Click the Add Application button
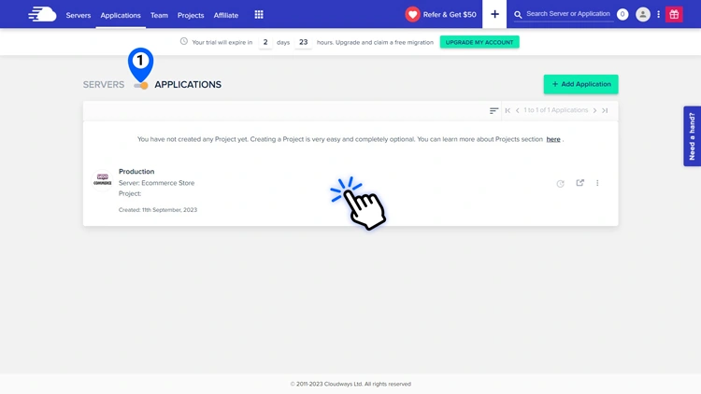 580,84
